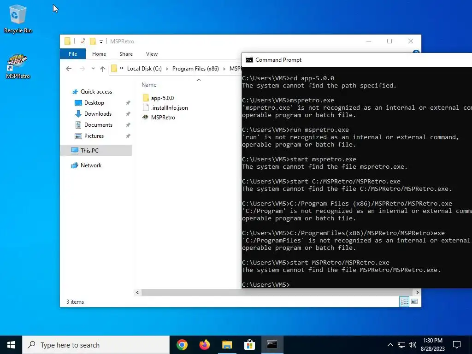Switch to the Share ribbon tab
The width and height of the screenshot is (472, 354).
coord(126,54)
